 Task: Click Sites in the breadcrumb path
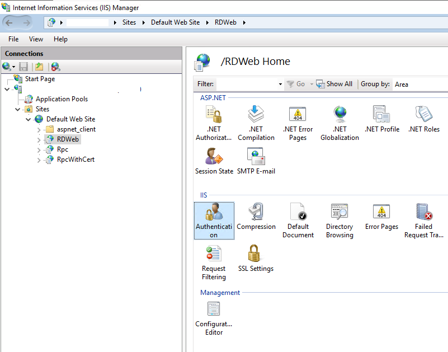coord(129,22)
